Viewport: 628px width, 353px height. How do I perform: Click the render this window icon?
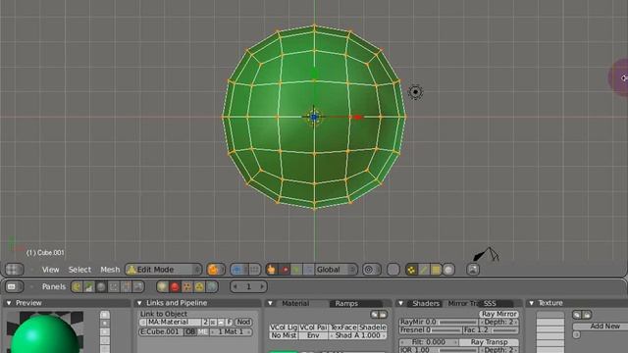tap(473, 270)
